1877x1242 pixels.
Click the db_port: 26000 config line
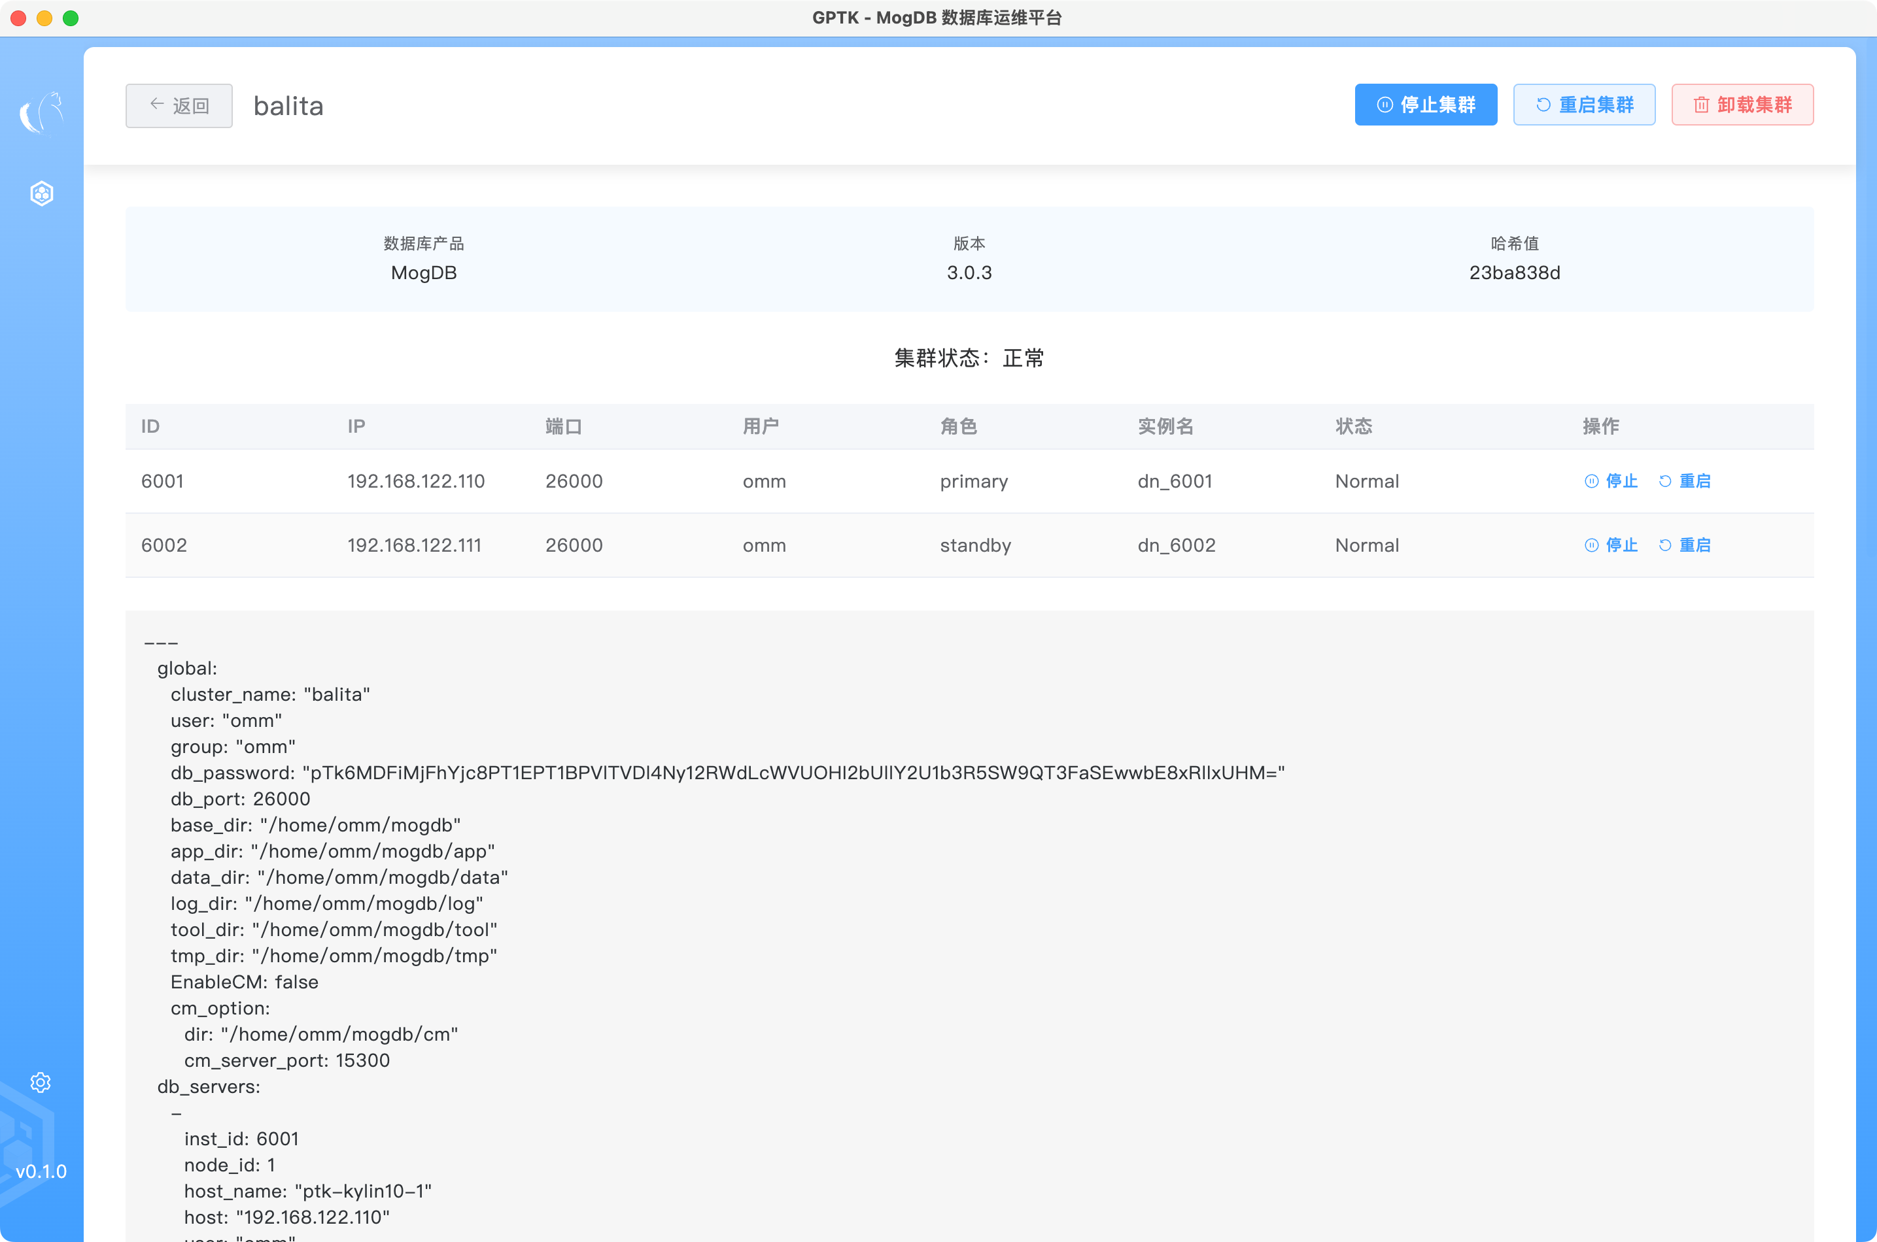240,799
